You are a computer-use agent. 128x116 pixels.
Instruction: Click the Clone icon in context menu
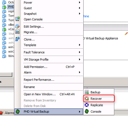pyautogui.click(x=17, y=39)
